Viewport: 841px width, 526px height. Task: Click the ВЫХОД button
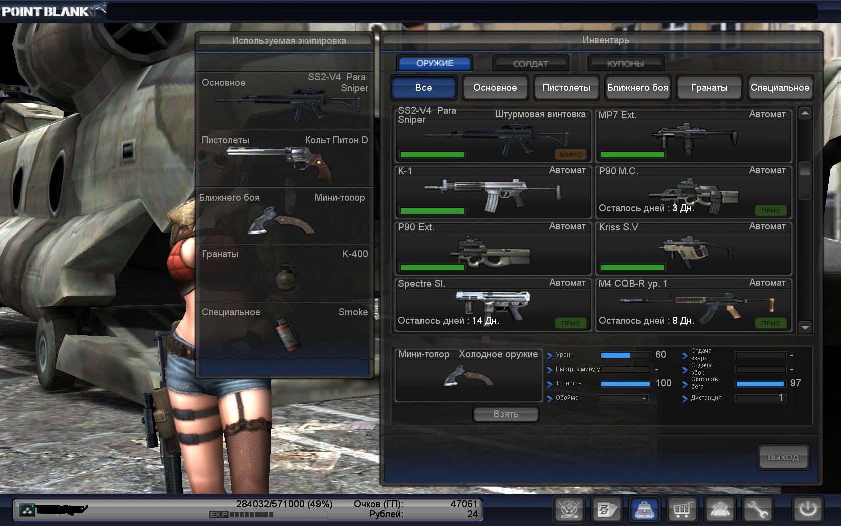pyautogui.click(x=783, y=457)
